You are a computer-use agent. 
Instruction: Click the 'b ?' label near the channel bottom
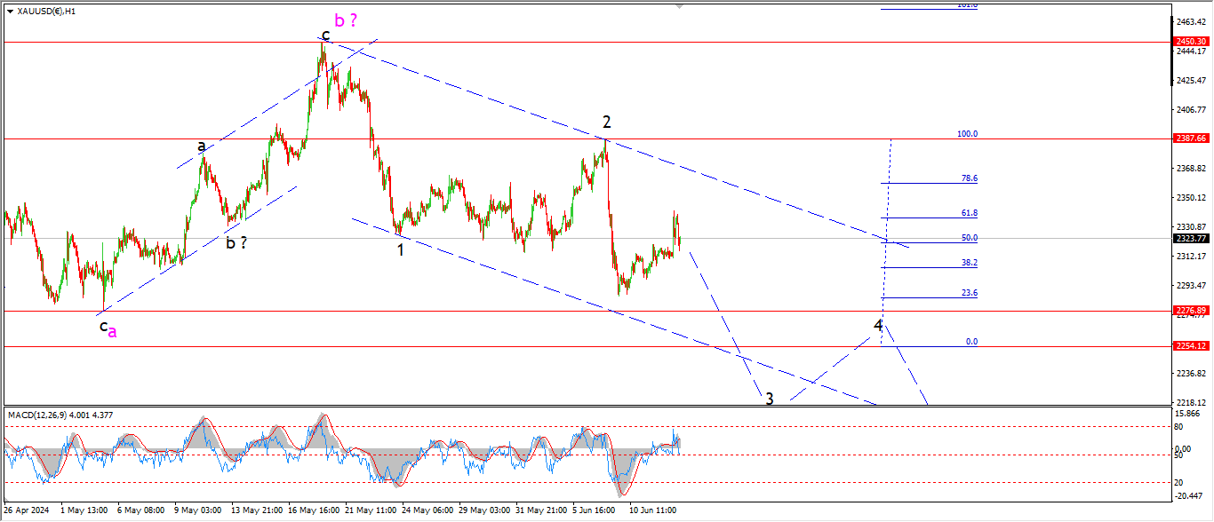click(x=236, y=242)
